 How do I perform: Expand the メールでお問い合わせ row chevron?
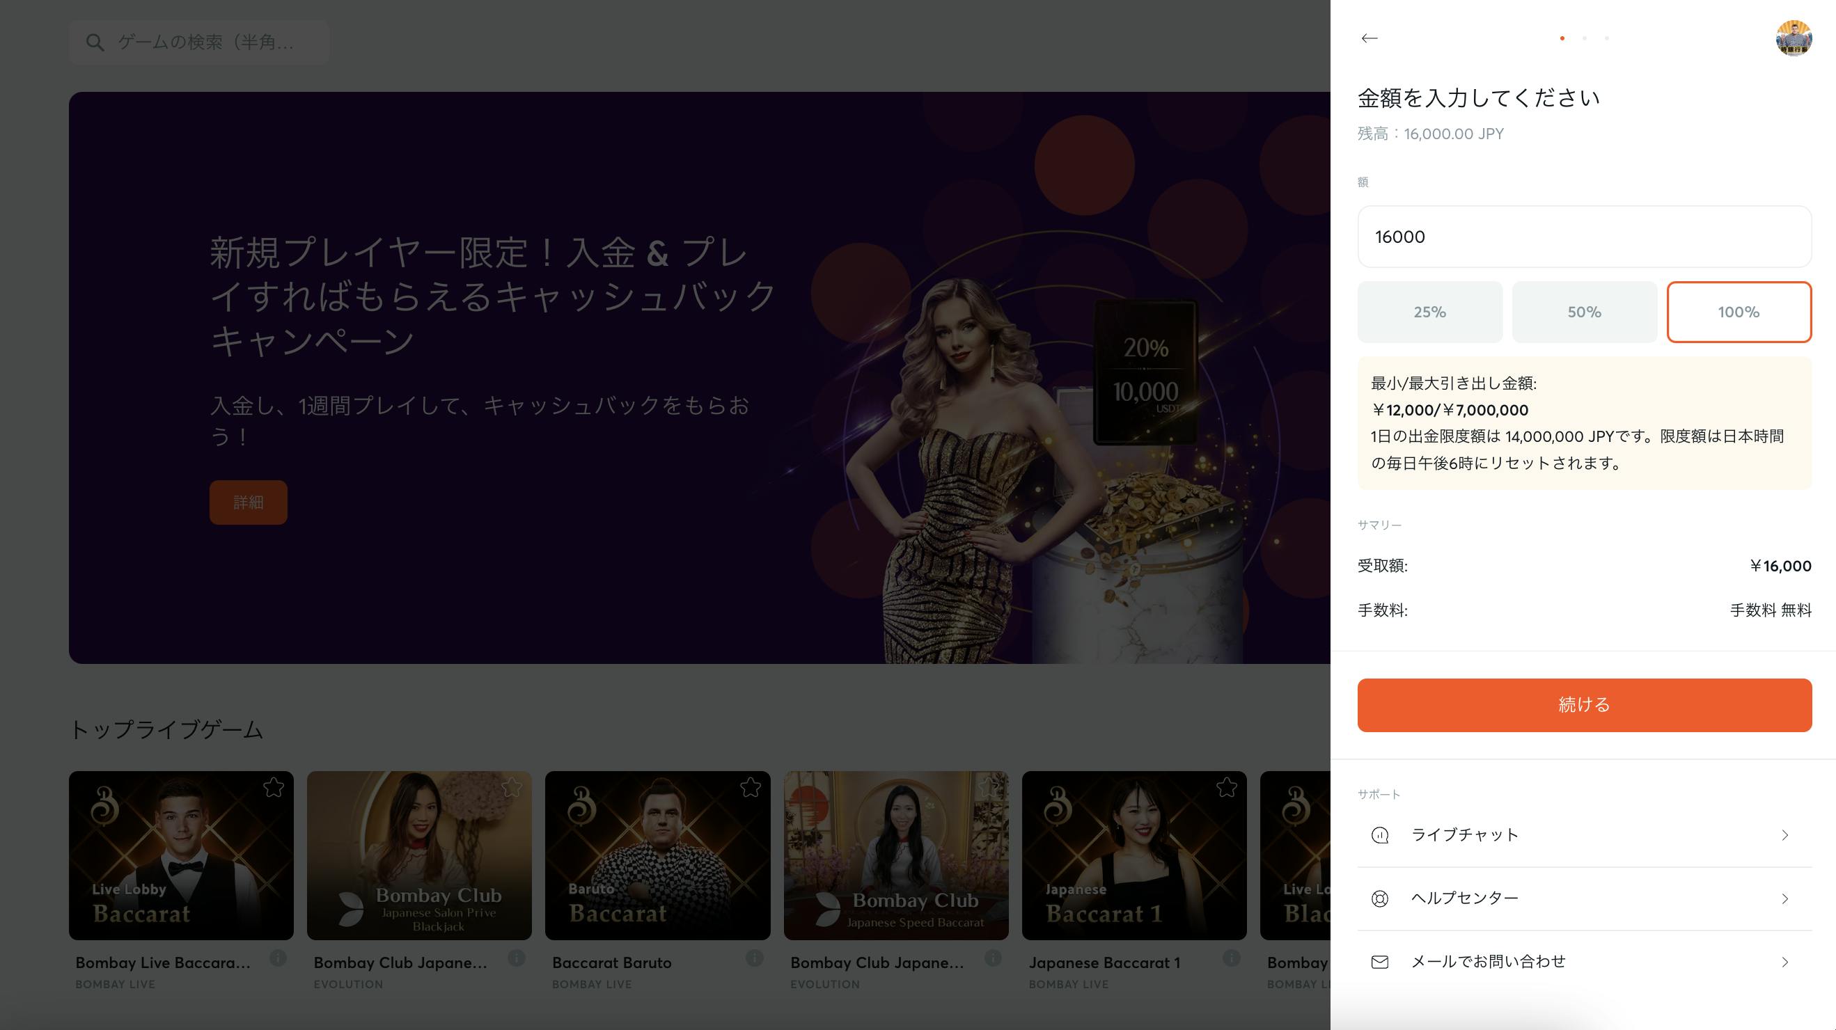[1784, 962]
